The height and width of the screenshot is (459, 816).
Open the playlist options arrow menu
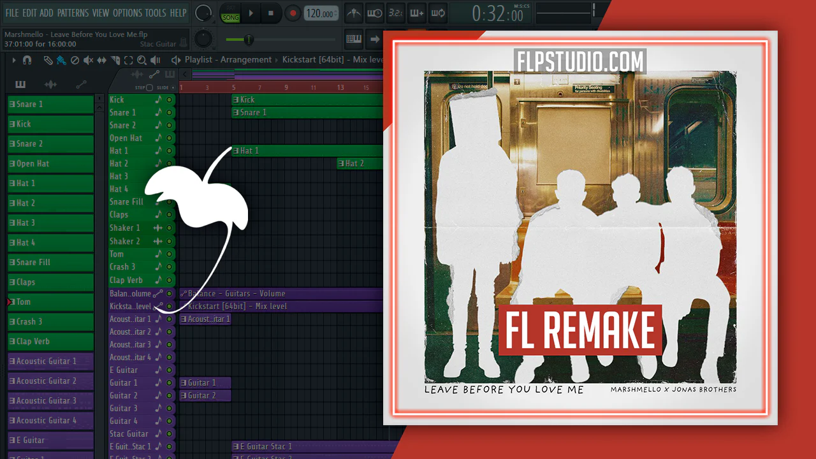[14, 61]
